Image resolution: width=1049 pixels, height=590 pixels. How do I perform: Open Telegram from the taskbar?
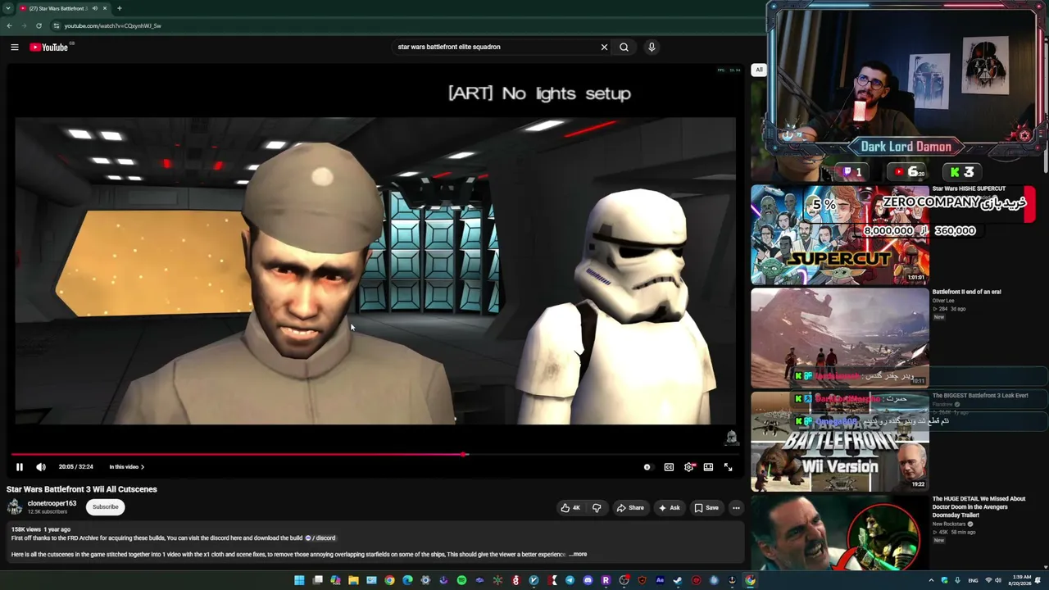(x=570, y=581)
